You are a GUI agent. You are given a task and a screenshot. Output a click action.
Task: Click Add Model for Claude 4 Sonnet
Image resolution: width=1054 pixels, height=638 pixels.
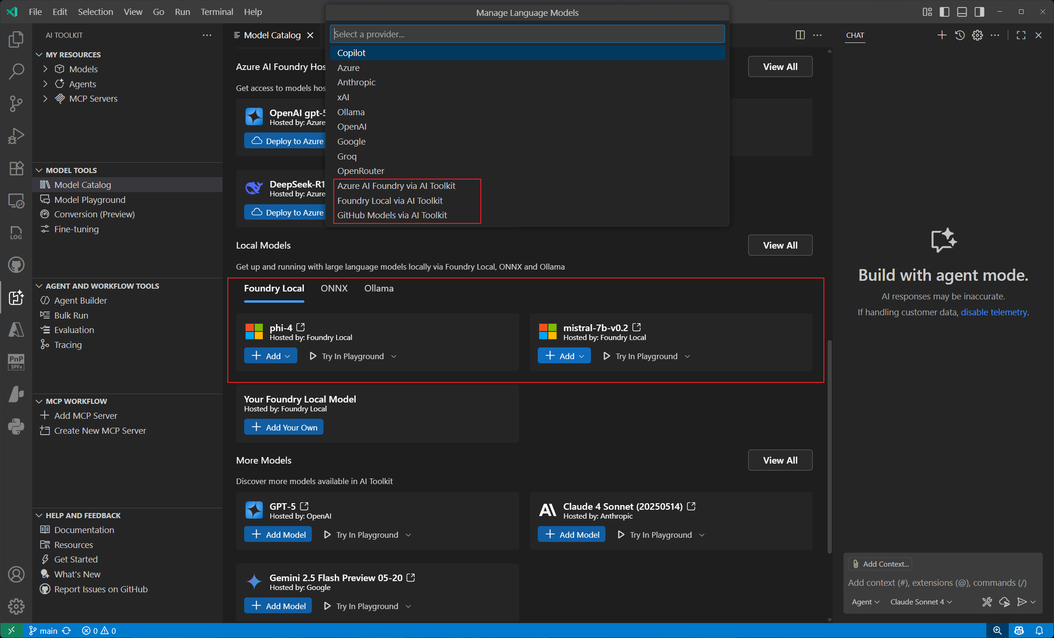pyautogui.click(x=572, y=534)
